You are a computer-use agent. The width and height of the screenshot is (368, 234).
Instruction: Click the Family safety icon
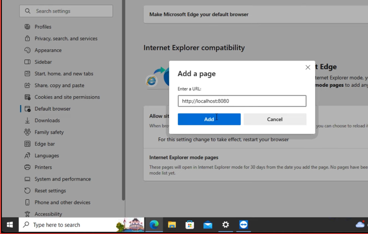pyautogui.click(x=28, y=132)
